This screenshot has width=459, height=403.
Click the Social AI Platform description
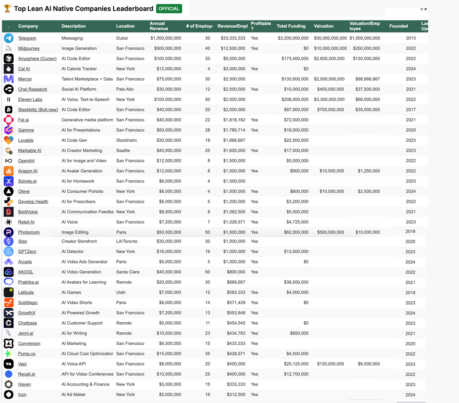tap(79, 89)
